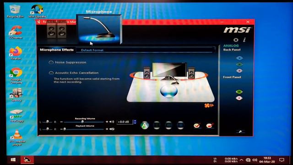Mute the playback volume speaker icon

(112, 129)
